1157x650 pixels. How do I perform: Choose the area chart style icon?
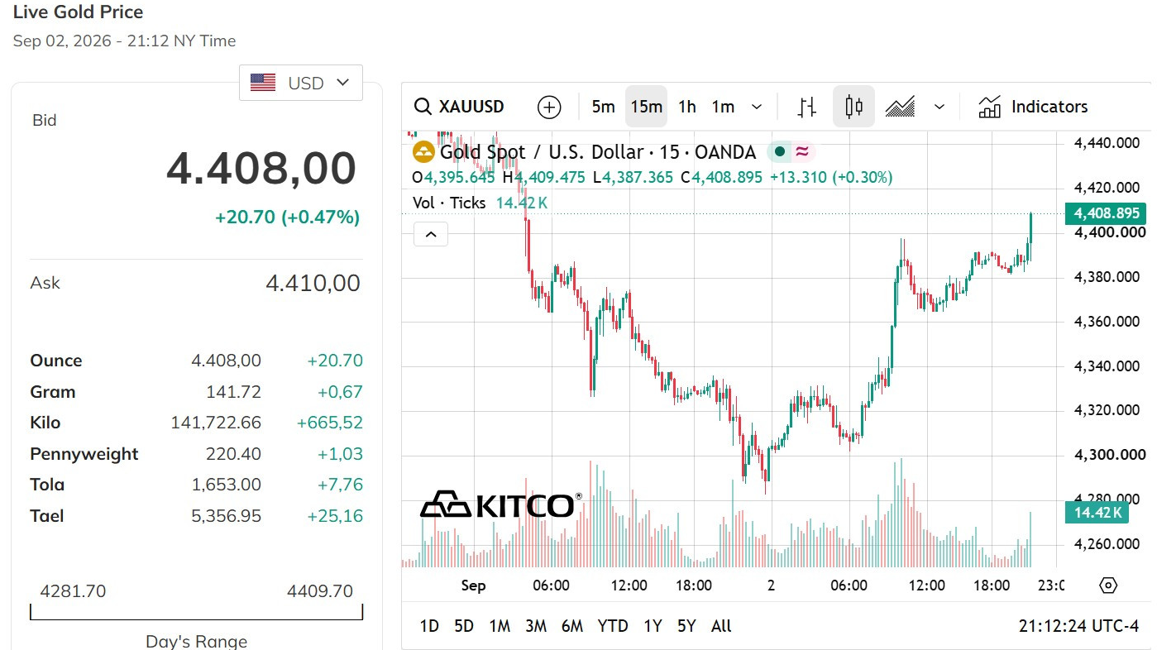(900, 107)
